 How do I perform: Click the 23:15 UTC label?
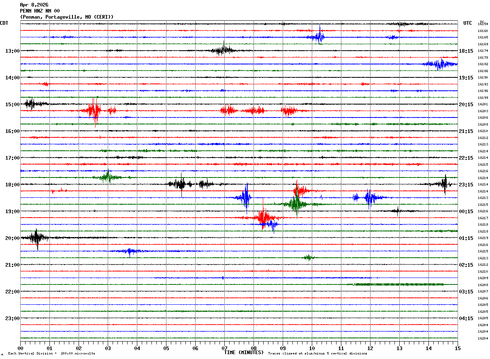click(466, 185)
